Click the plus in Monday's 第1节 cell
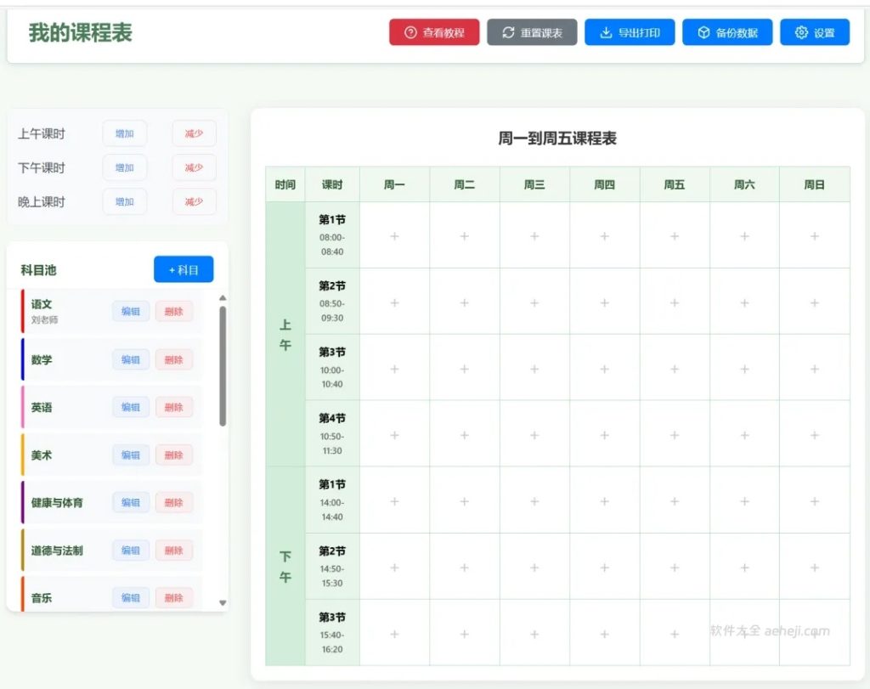 point(393,237)
